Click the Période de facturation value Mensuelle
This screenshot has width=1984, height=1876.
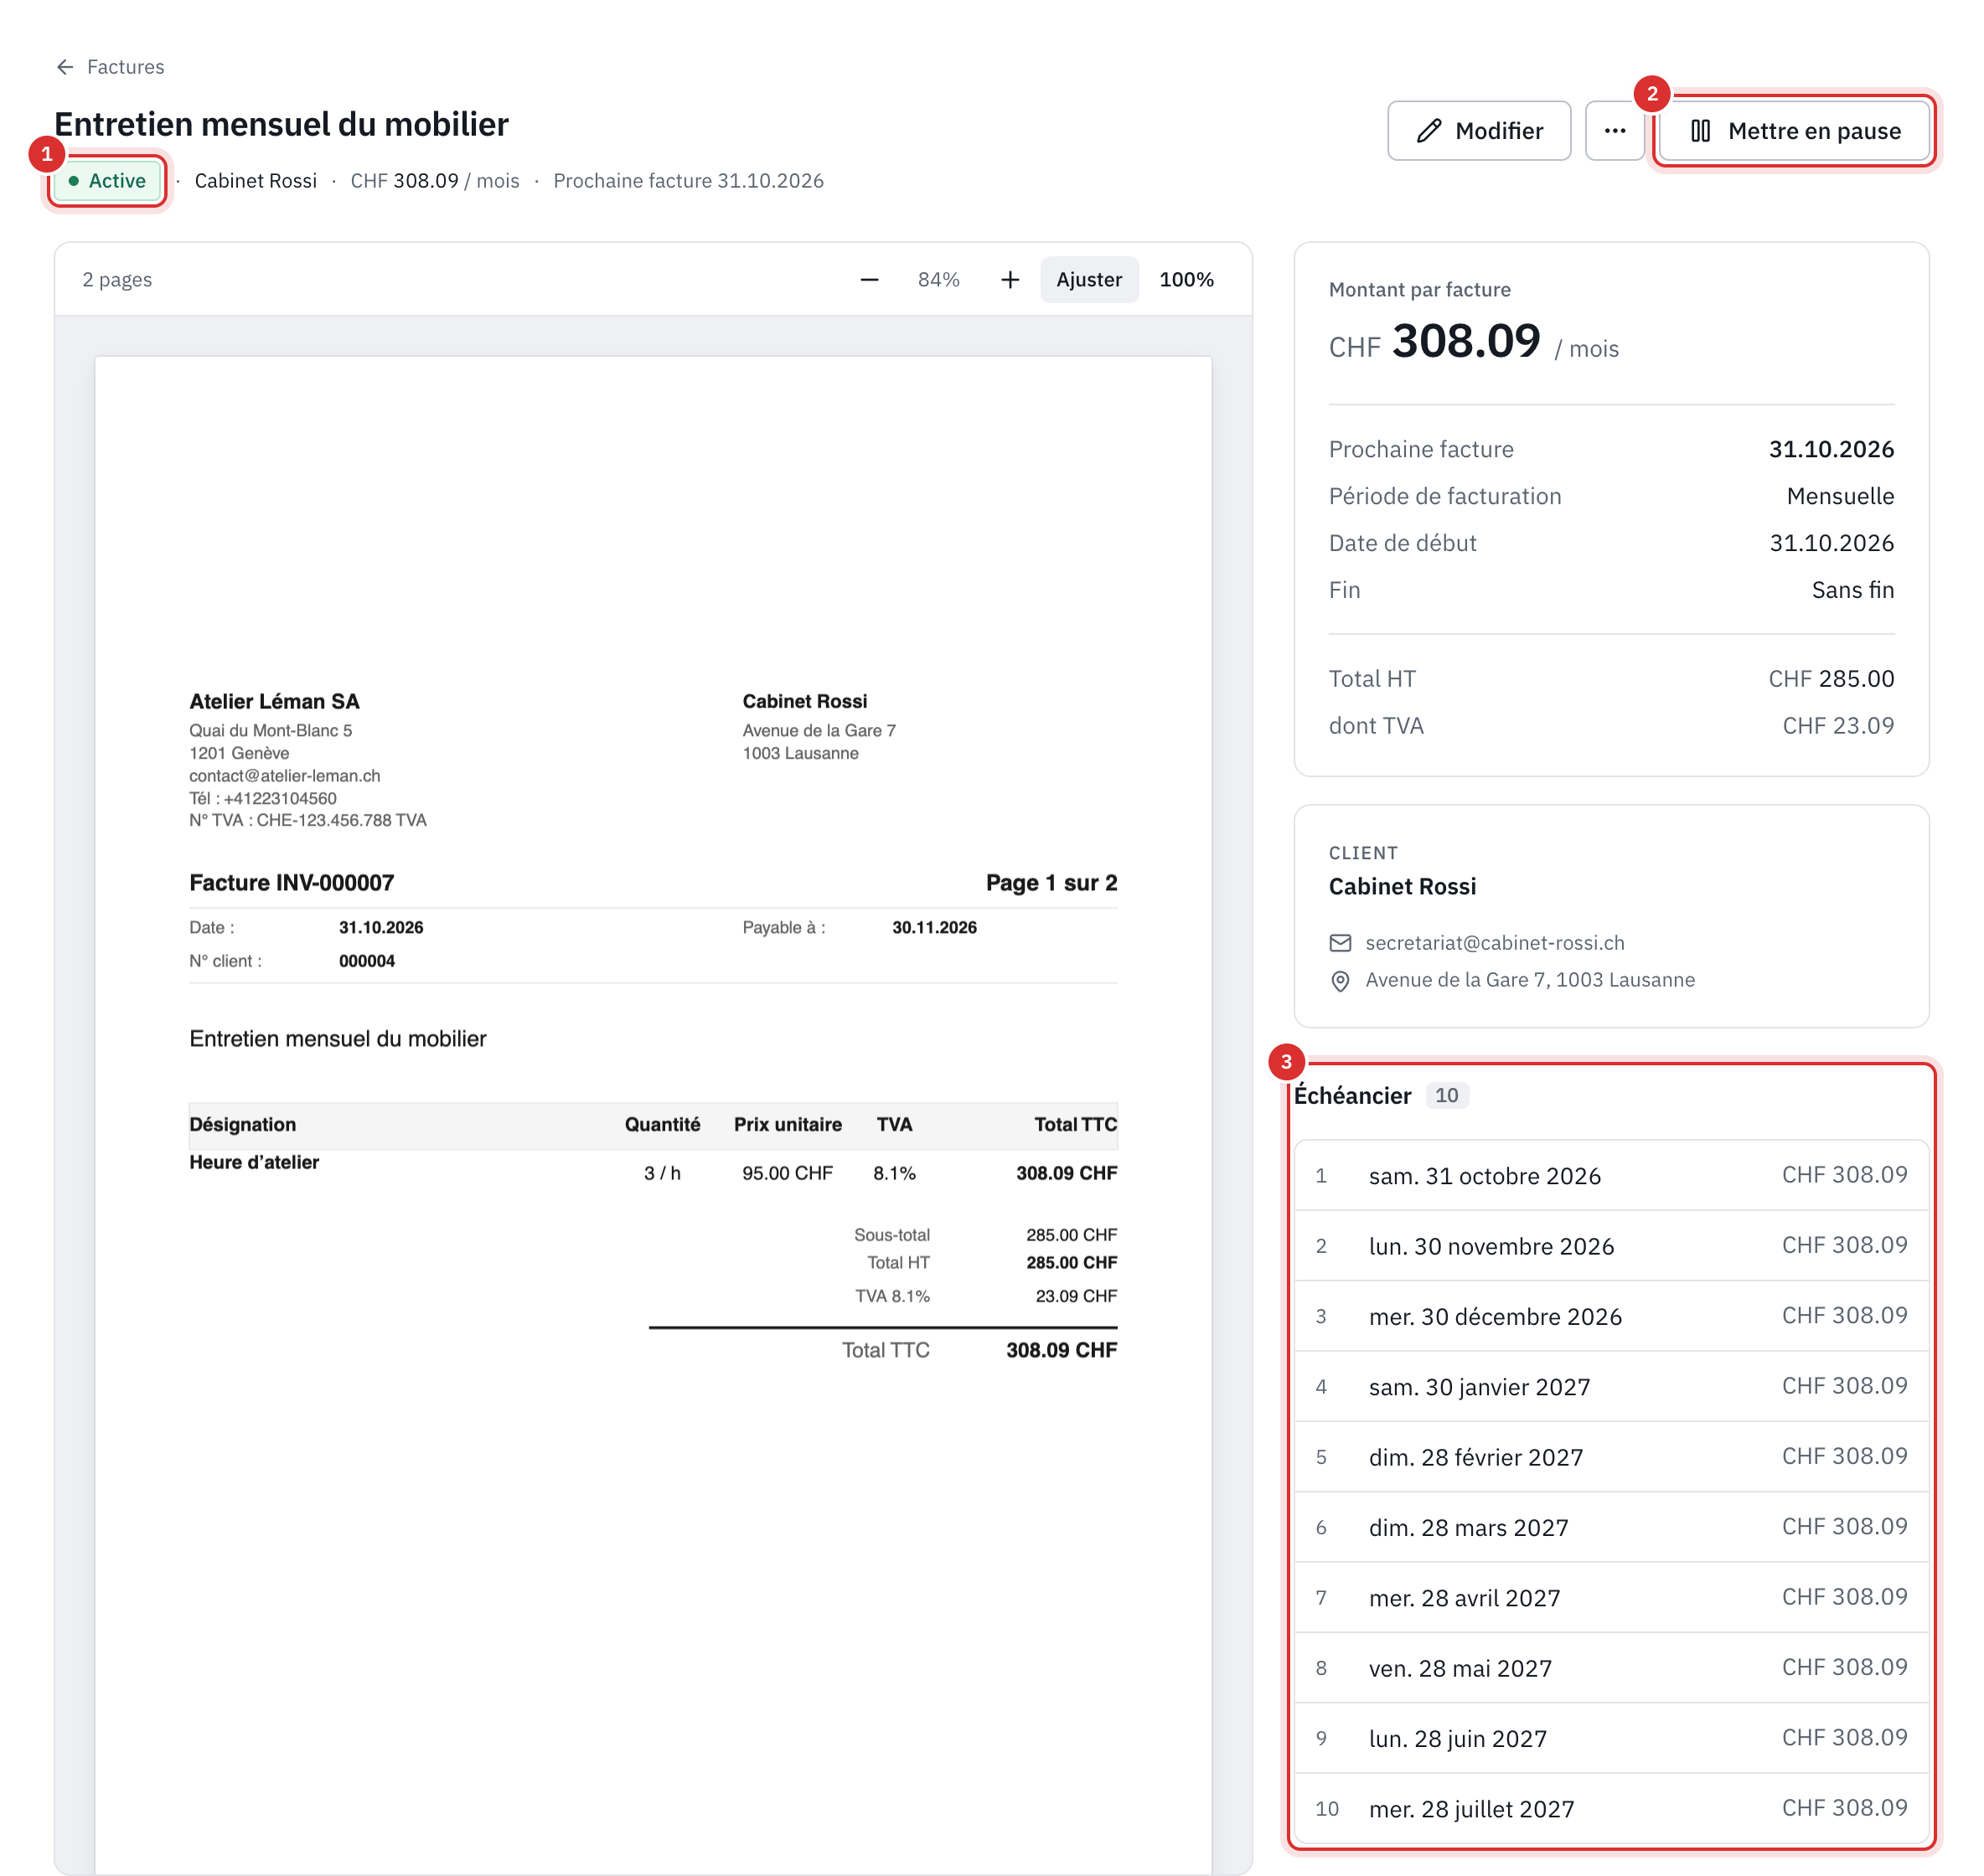pos(1840,496)
